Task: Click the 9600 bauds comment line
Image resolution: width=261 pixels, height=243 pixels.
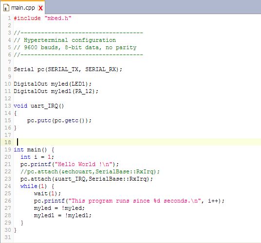Action: tap(75, 47)
